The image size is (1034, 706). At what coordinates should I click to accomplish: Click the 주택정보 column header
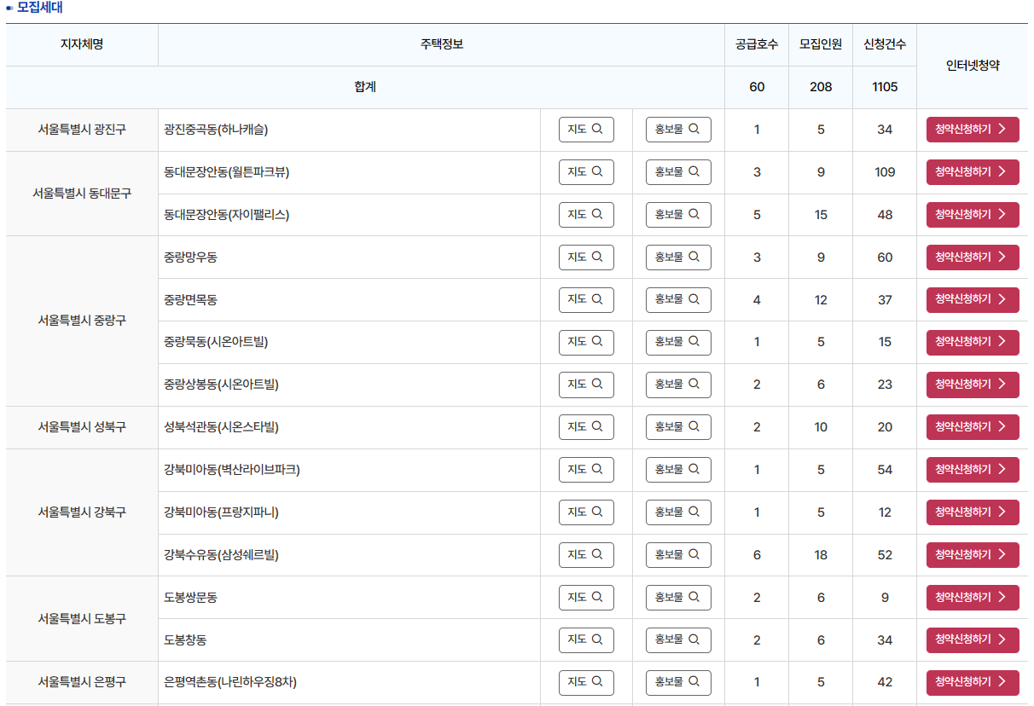point(442,44)
